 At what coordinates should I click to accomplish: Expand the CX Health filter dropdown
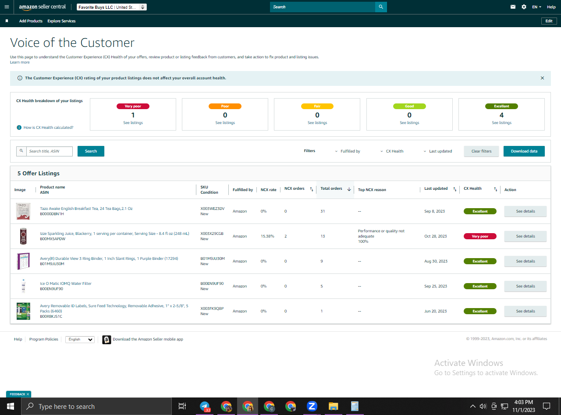(x=392, y=151)
